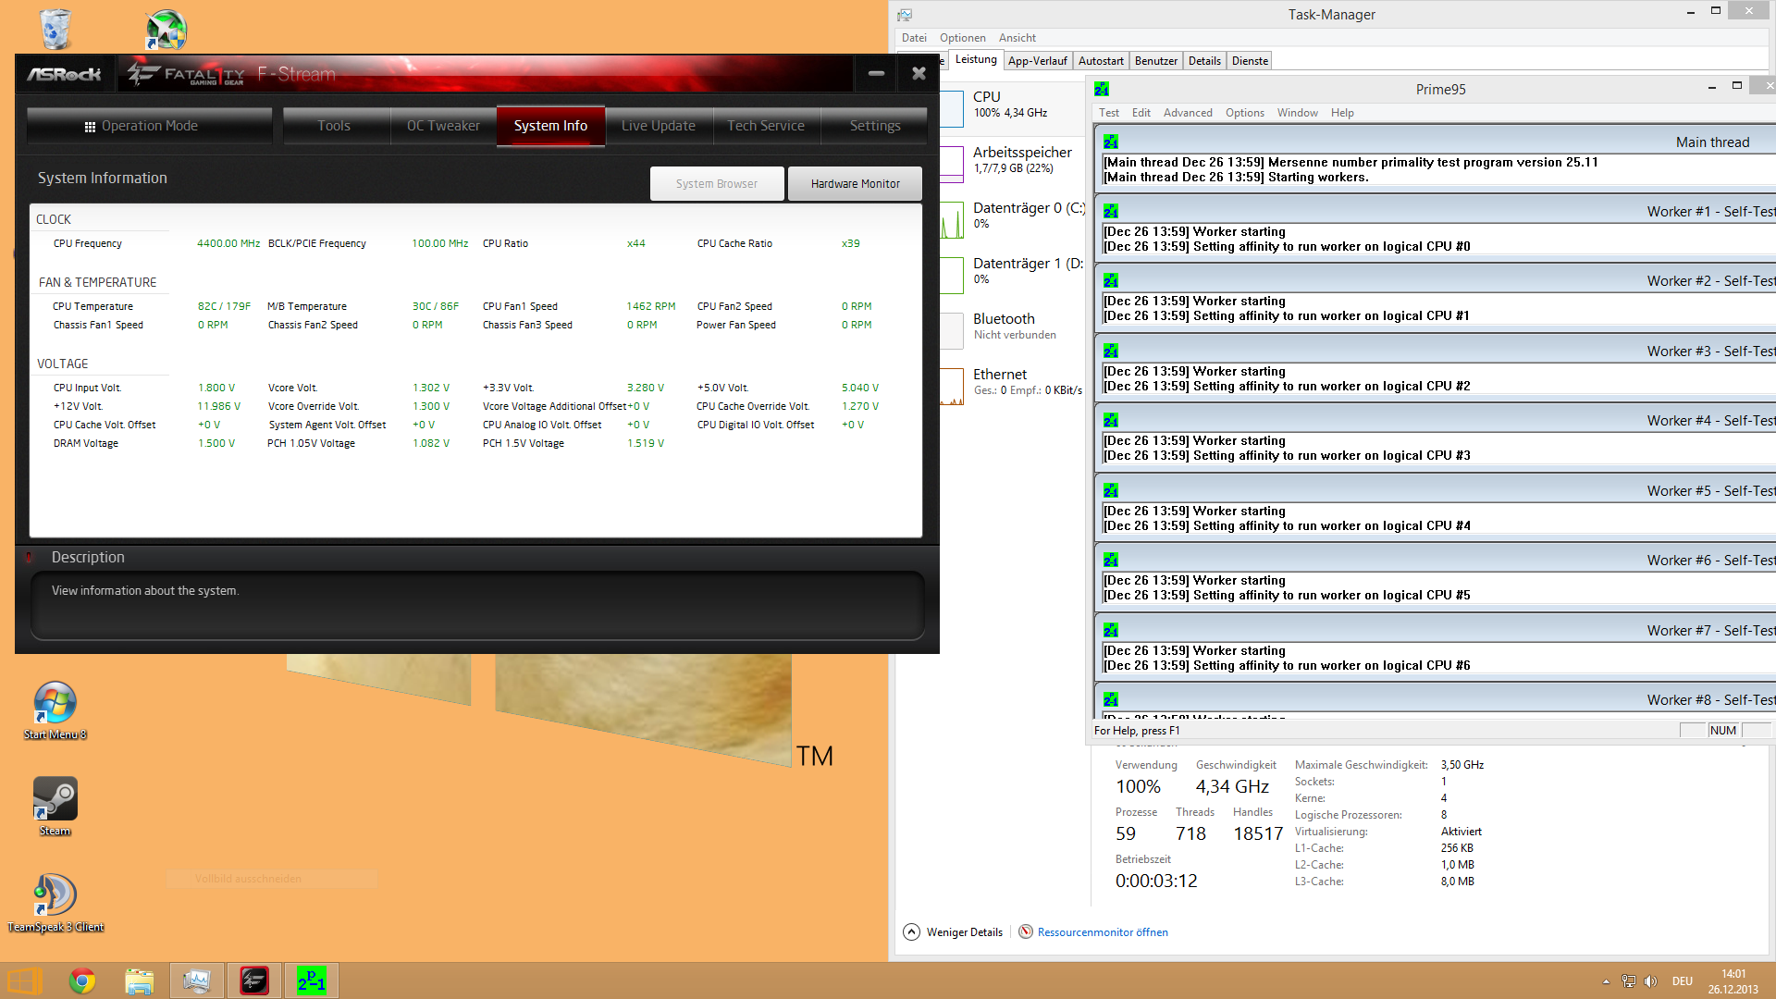The width and height of the screenshot is (1776, 999).
Task: Click the Prime95 icon in the taskbar
Action: point(312,980)
